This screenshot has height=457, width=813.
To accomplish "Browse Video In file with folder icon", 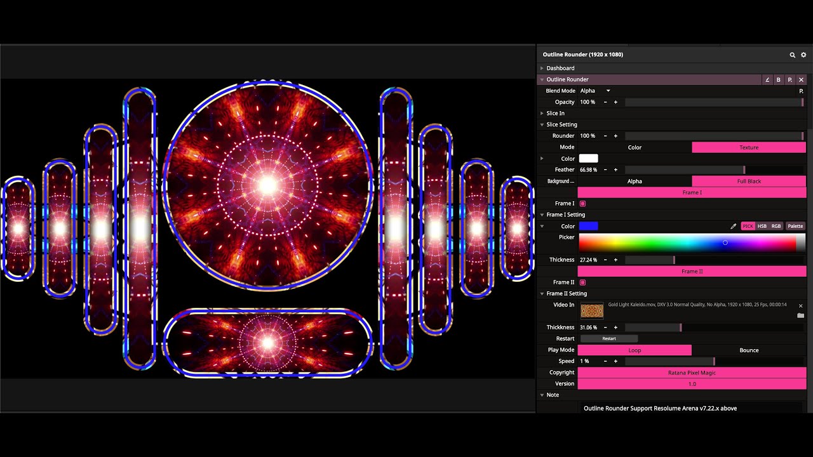I will (801, 315).
